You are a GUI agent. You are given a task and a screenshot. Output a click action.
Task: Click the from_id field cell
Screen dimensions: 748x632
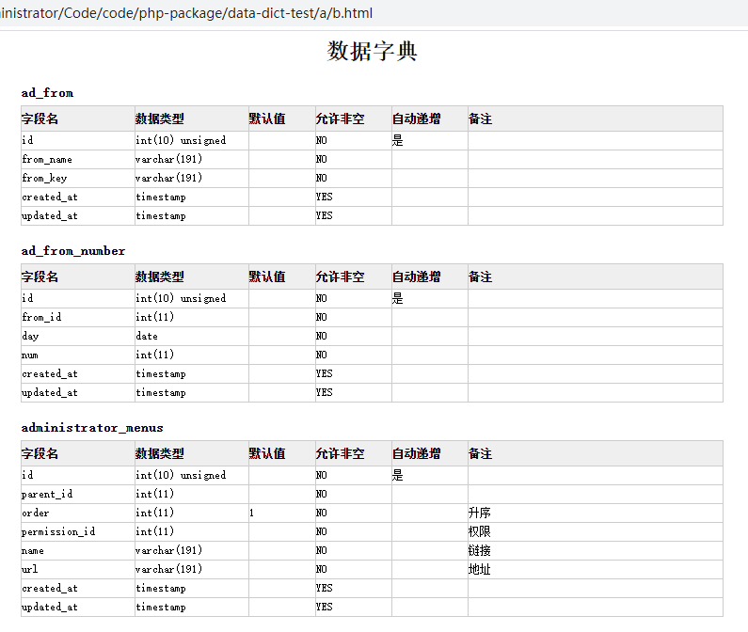click(78, 317)
